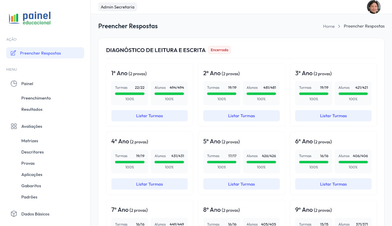Click the Encerrada status badge
The image size is (392, 226).
click(220, 50)
